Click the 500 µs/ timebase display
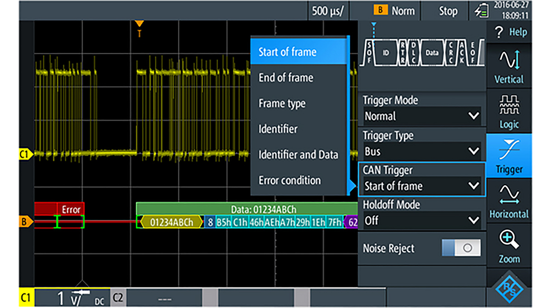 coord(327,11)
